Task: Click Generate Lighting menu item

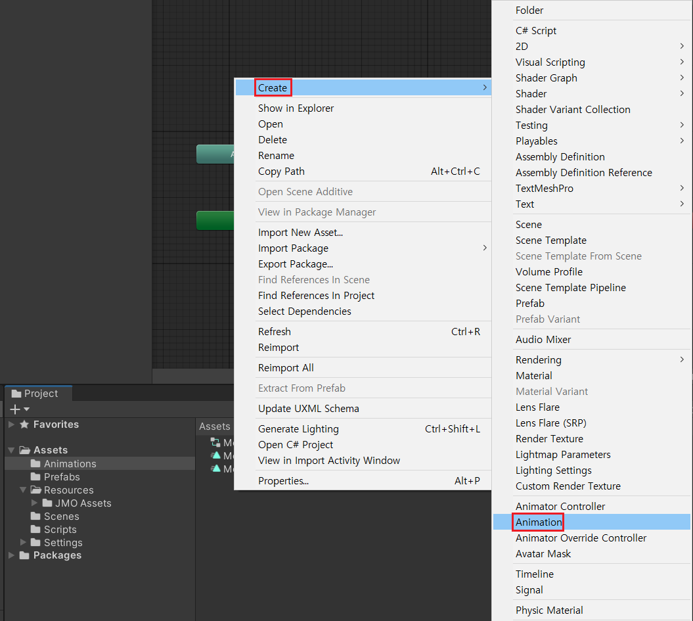Action: pos(363,428)
